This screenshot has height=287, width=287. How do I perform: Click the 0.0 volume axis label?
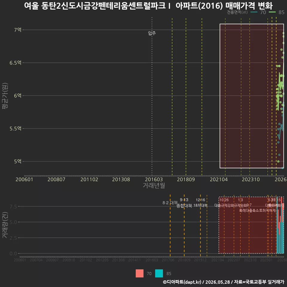click(x=13, y=254)
